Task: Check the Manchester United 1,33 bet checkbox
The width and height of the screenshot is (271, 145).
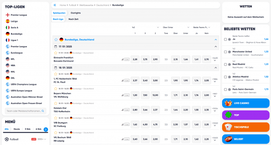Action: (225, 52)
